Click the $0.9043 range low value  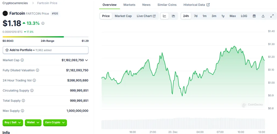8,41
